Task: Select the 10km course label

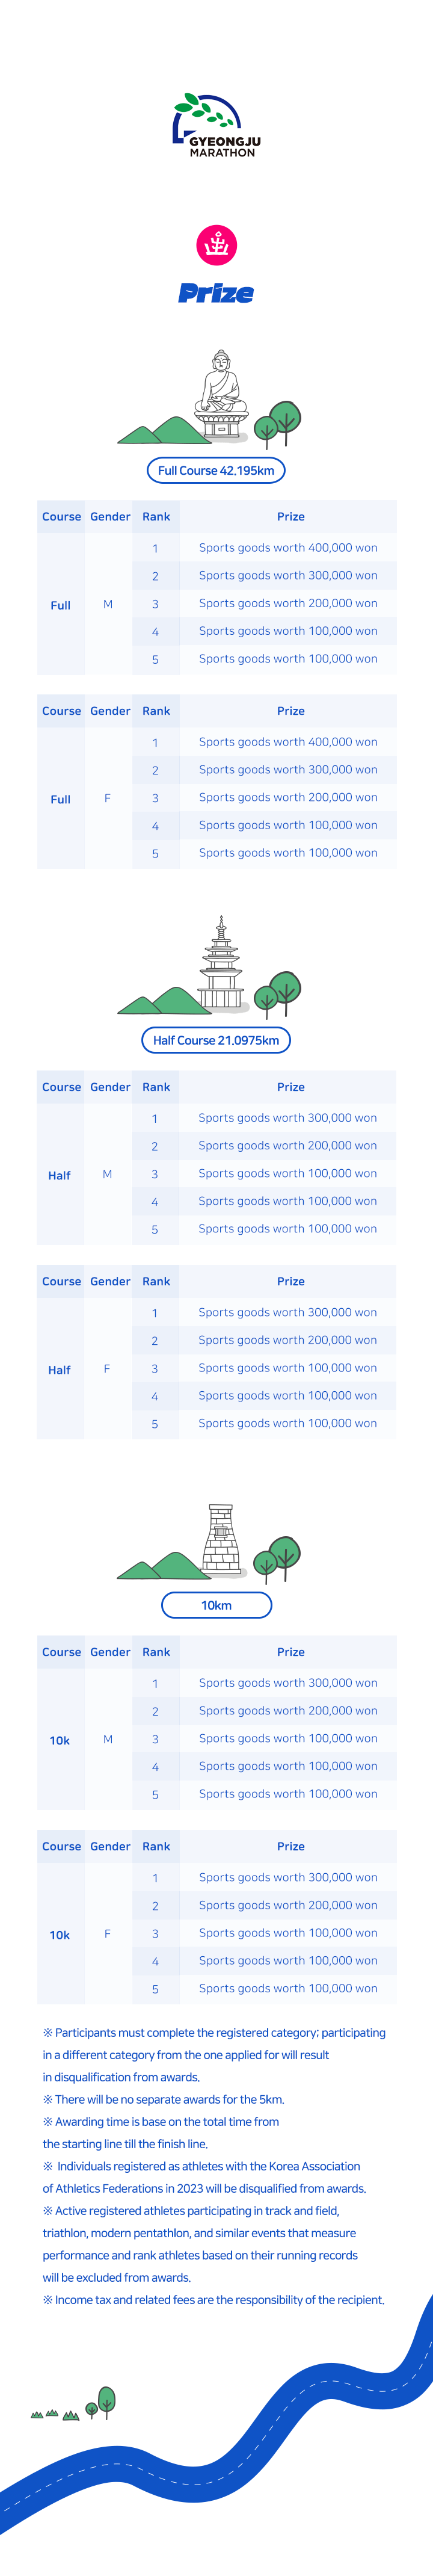Action: coord(216,1604)
